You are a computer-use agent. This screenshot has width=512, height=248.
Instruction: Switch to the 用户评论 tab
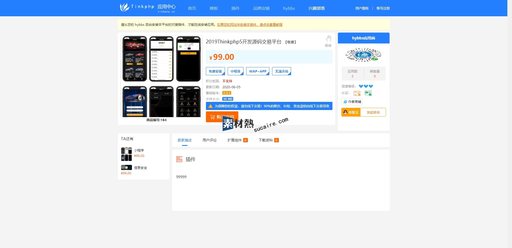tap(209, 140)
